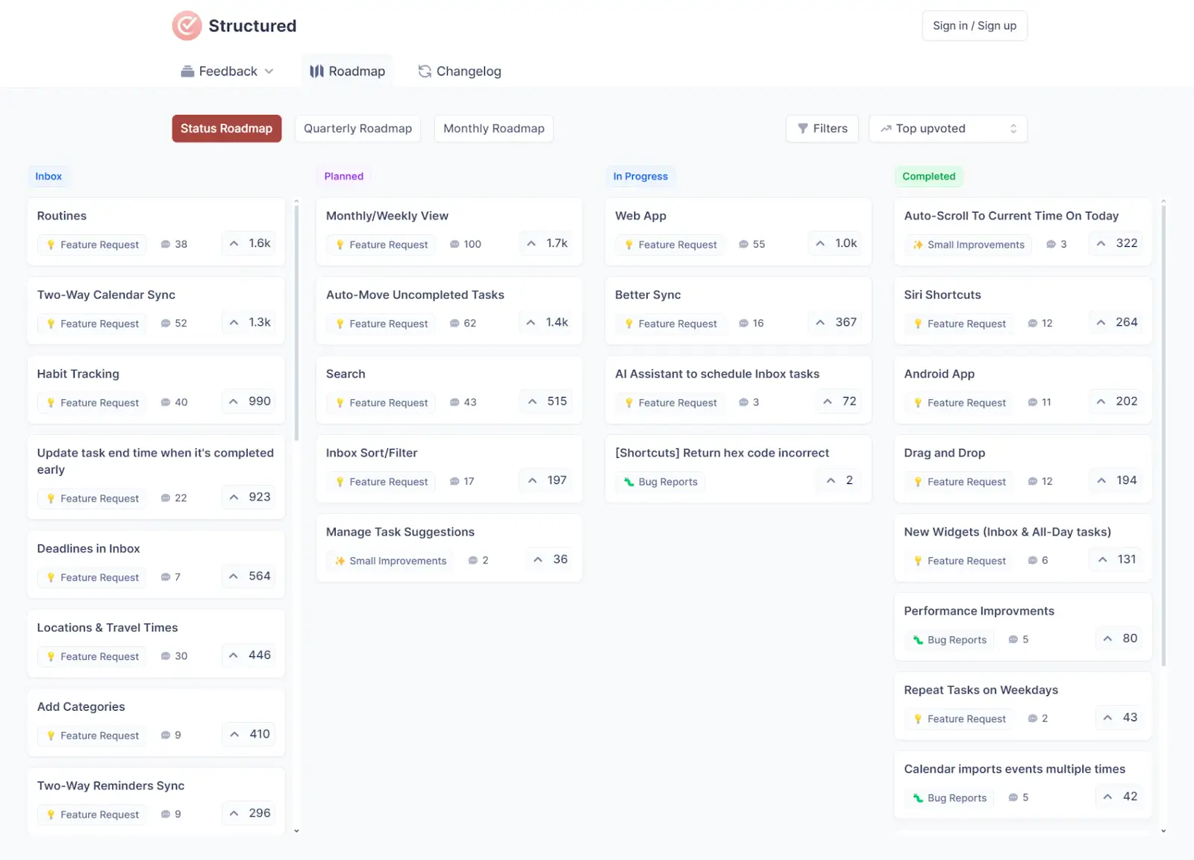Click the Roadmap bar-chart icon

point(316,71)
